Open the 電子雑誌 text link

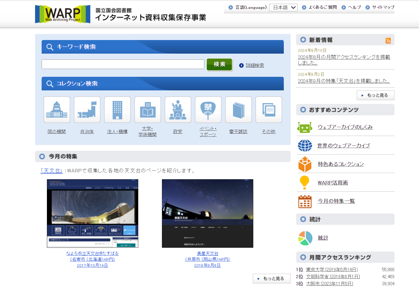(238, 132)
